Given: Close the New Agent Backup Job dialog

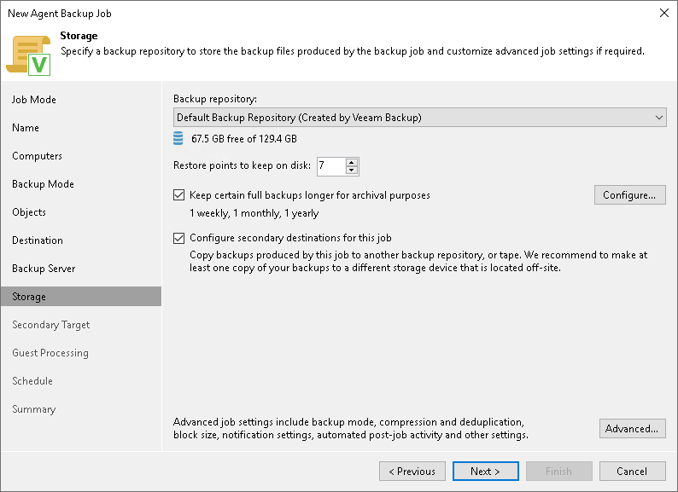Looking at the screenshot, I should [664, 13].
